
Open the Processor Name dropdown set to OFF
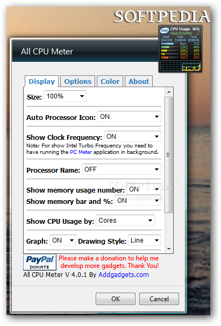[x=122, y=169]
